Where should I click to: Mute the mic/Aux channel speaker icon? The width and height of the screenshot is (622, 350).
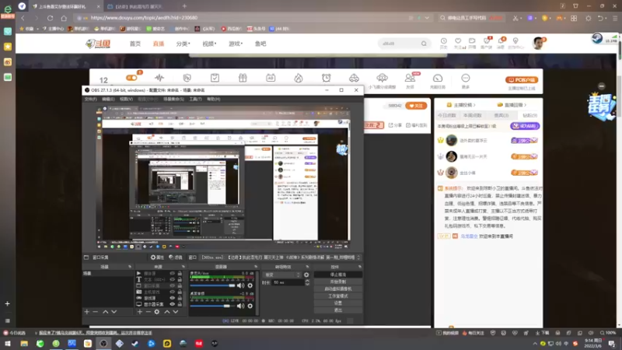(240, 285)
